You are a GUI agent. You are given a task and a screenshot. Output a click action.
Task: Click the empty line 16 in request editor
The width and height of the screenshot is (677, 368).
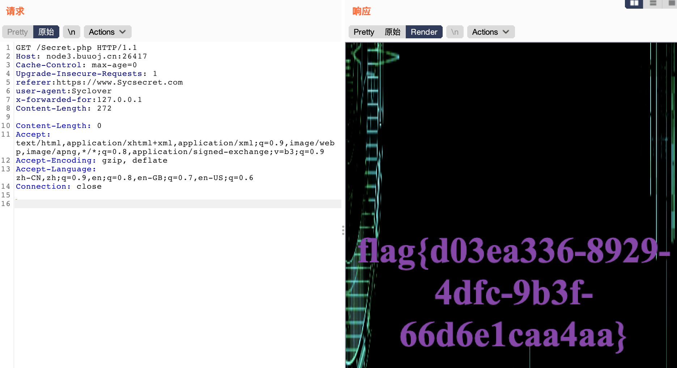point(177,204)
